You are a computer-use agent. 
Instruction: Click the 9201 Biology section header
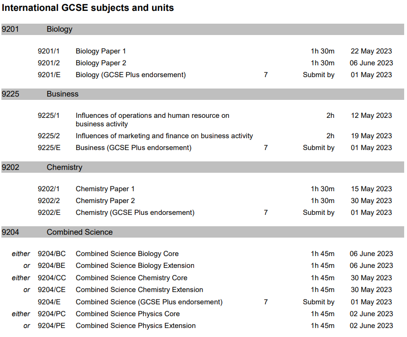(x=203, y=29)
